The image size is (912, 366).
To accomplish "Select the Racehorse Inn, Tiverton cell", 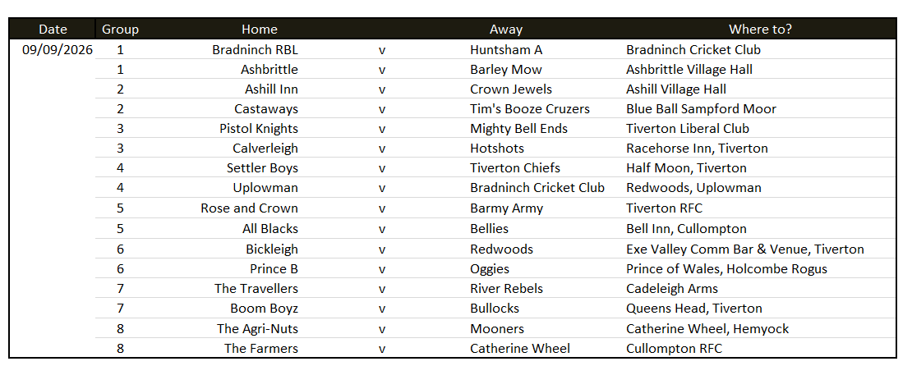I will tap(697, 149).
